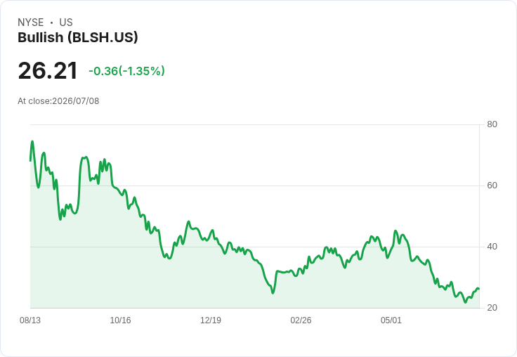This screenshot has width=517, height=357.
Task: Click the chart line's highest peak near 08/13
Action: click(x=32, y=141)
